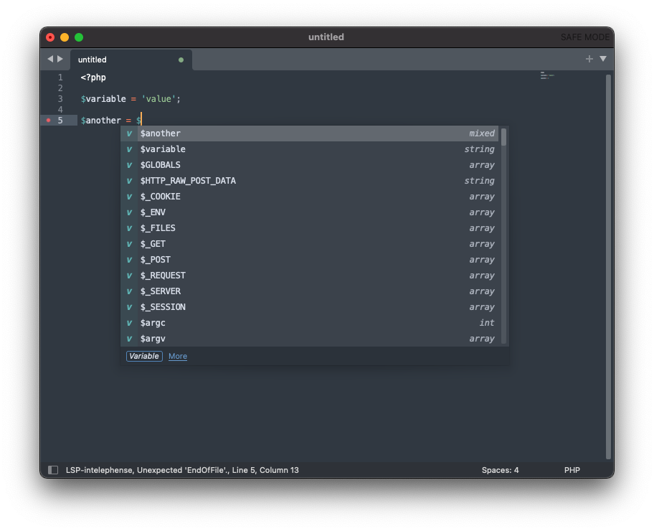
Task: Toggle the console panel icon in the status bar
Action: (x=53, y=470)
